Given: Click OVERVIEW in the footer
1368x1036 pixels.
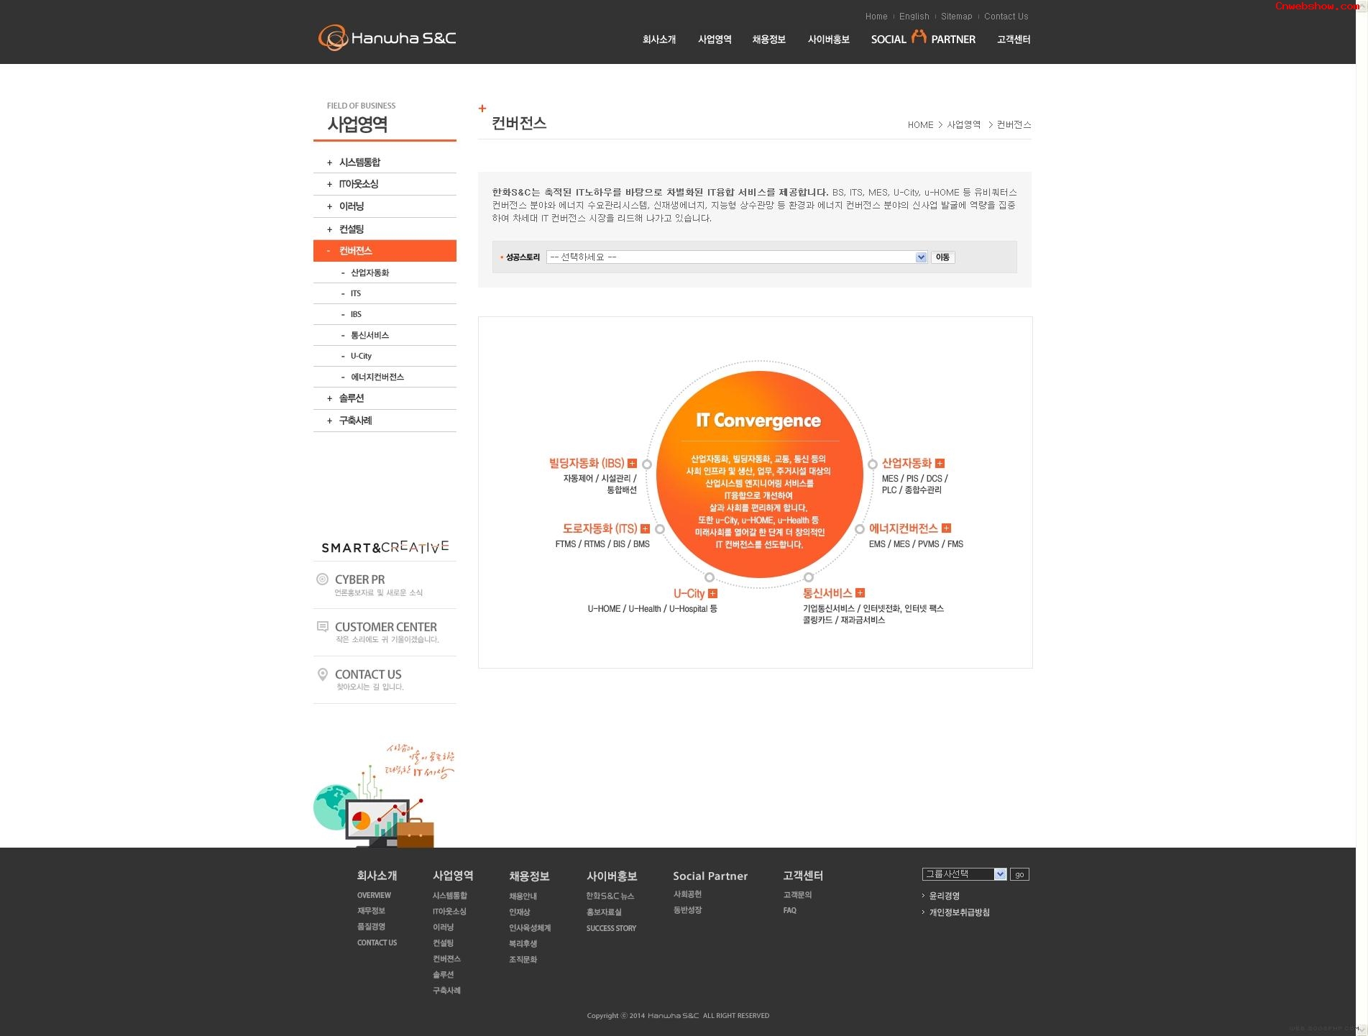Looking at the screenshot, I should tap(374, 896).
